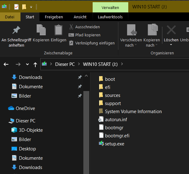The width and height of the screenshot is (189, 174).
Task: Select the efi folder
Action: pyautogui.click(x=104, y=87)
